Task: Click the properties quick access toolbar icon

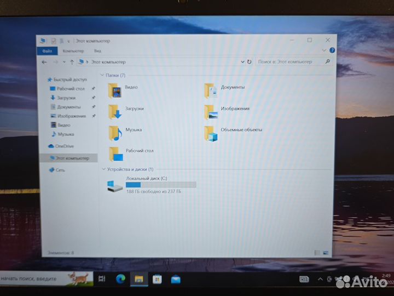Action: (53, 41)
